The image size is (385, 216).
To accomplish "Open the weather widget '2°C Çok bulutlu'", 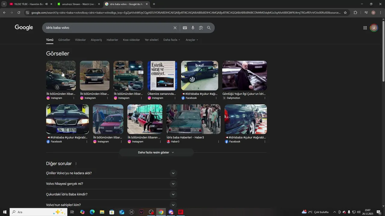I will coord(315,212).
